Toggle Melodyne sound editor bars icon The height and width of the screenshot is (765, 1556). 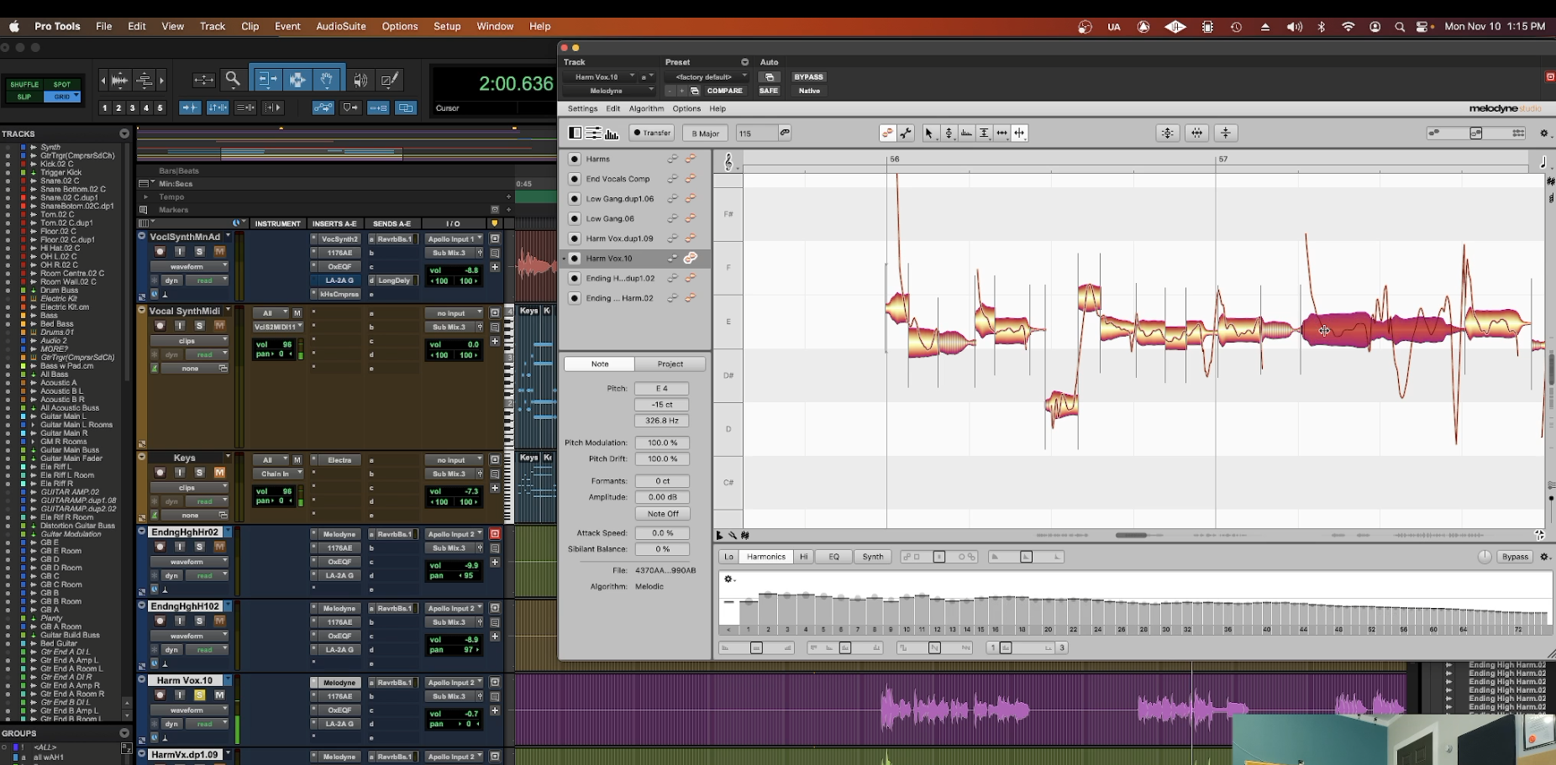(x=612, y=133)
